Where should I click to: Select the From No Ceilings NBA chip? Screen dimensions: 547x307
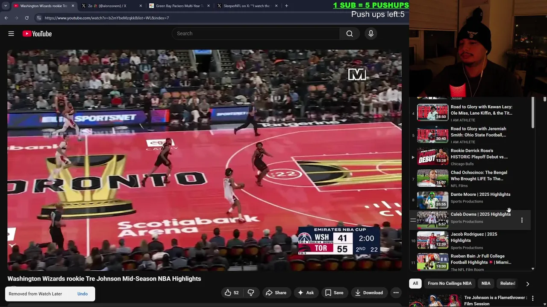tap(450, 284)
